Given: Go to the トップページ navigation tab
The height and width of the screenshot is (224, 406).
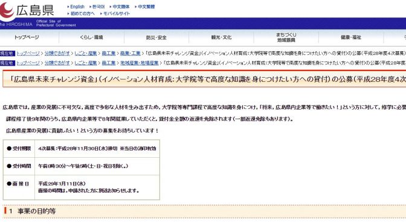Looking at the screenshot, I should pyautogui.click(x=27, y=37).
